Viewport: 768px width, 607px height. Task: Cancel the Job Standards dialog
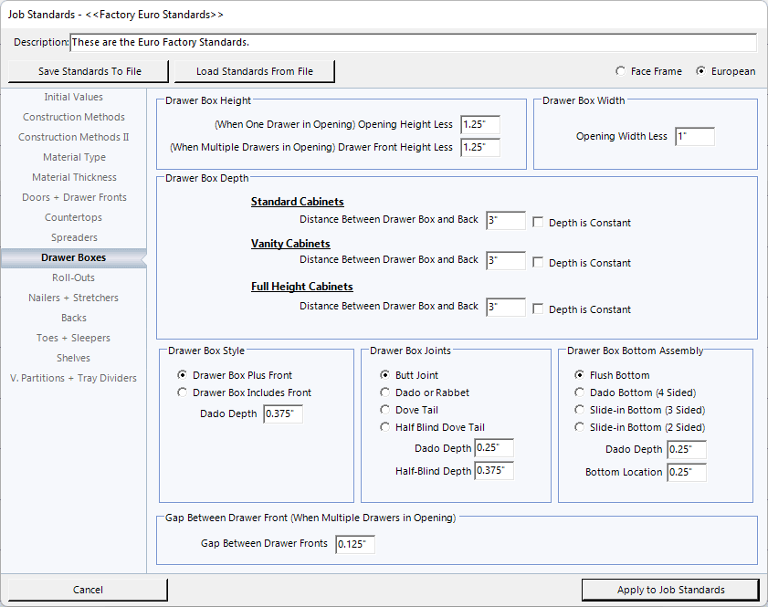pyautogui.click(x=88, y=590)
